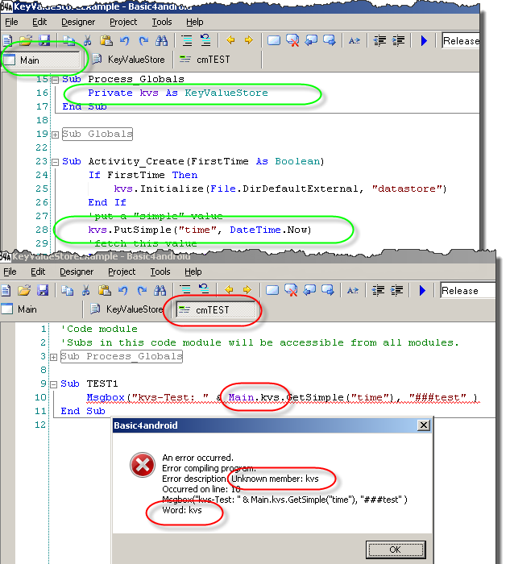Image resolution: width=510 pixels, height=564 pixels.
Task: Click Paste clipboard icon in lower toolbar
Action: click(105, 290)
